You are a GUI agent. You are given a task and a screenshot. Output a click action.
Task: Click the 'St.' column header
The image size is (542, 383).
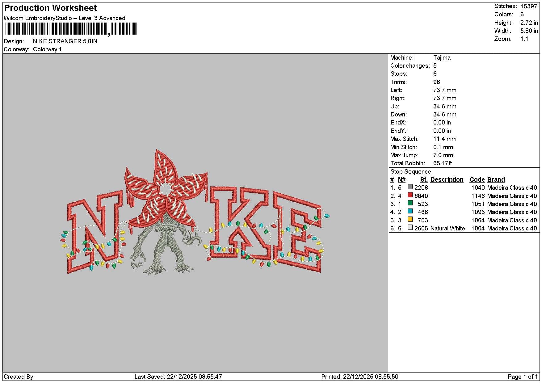[424, 180]
